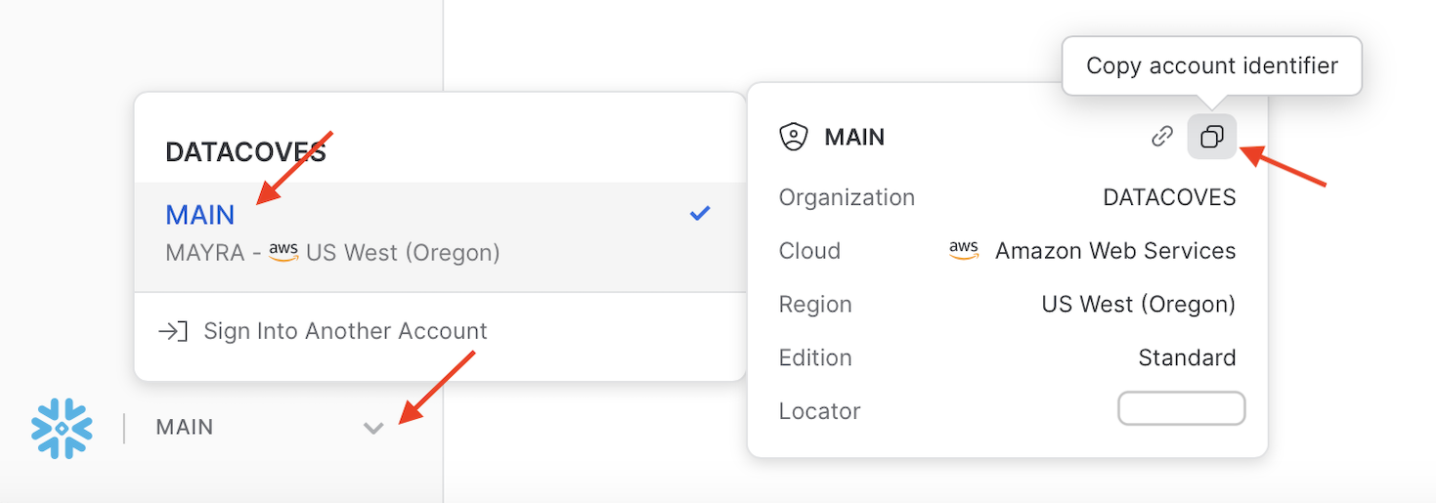Click the Locator label

819,411
